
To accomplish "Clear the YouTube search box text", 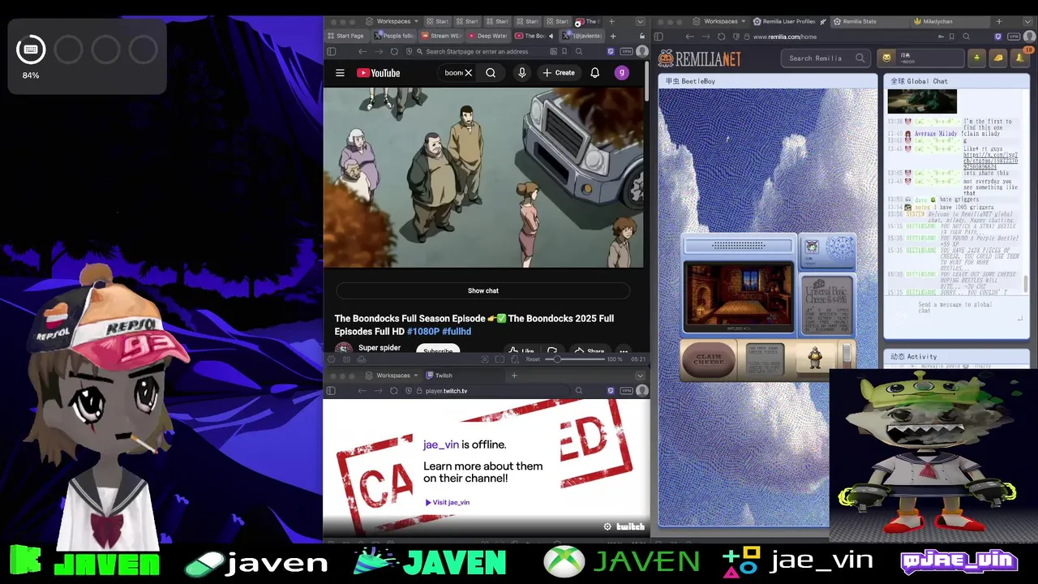I will point(468,73).
